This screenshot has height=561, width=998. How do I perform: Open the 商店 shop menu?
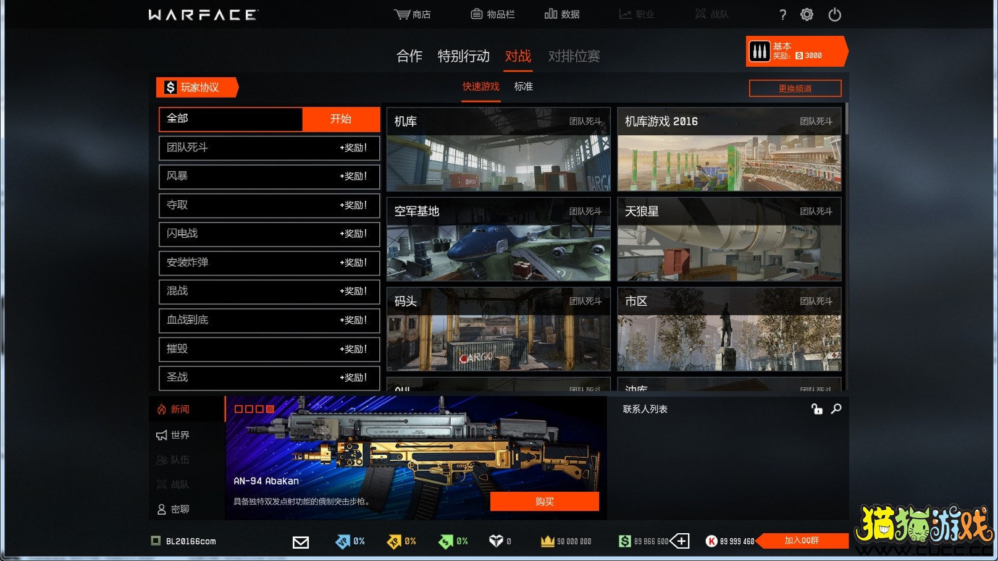[413, 14]
